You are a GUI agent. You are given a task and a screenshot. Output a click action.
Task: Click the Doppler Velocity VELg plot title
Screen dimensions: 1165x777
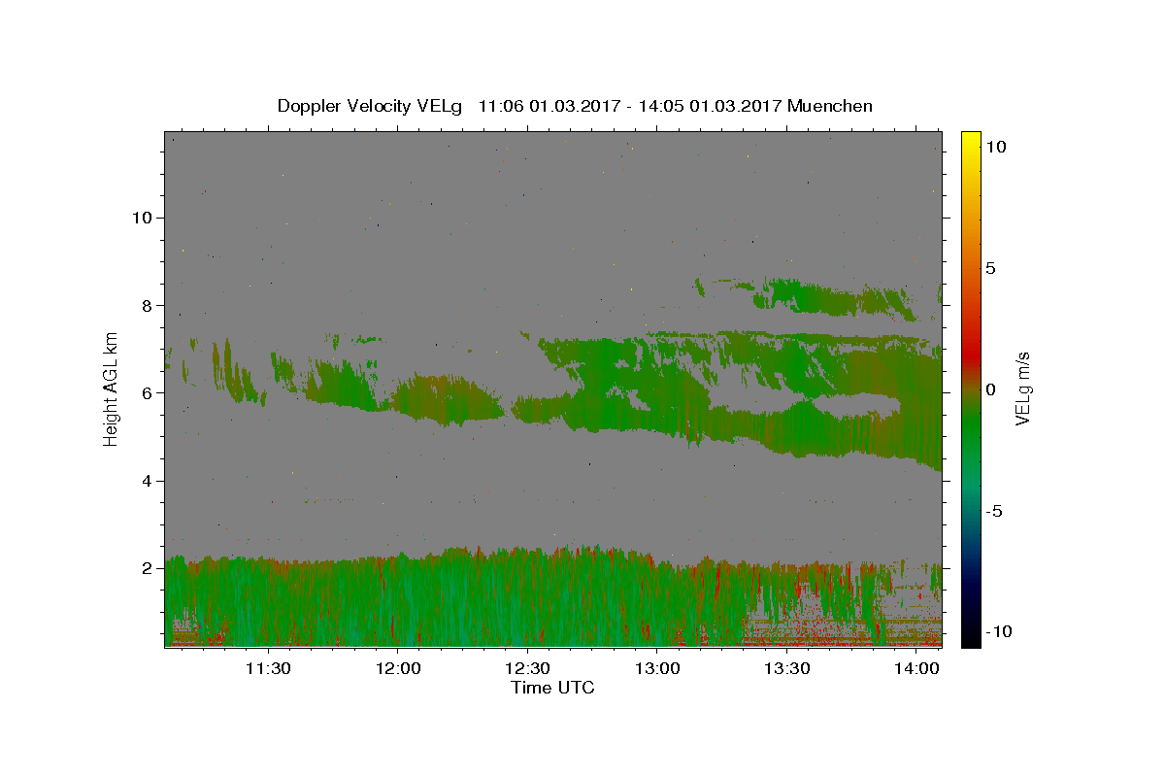pos(575,106)
